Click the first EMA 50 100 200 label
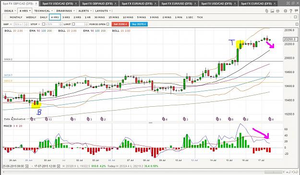The height and width of the screenshot is (175, 300). (x=41, y=31)
